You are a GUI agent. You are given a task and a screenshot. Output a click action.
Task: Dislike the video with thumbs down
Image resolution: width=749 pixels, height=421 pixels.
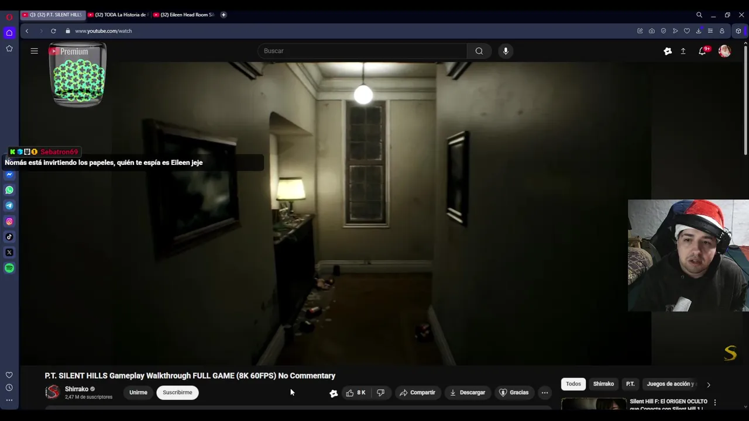point(380,392)
